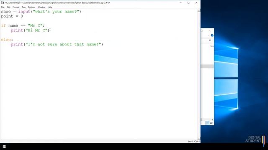Viewport: 268px width, 150px height.
Task: Open the Window menu
Action: (x=41, y=7)
